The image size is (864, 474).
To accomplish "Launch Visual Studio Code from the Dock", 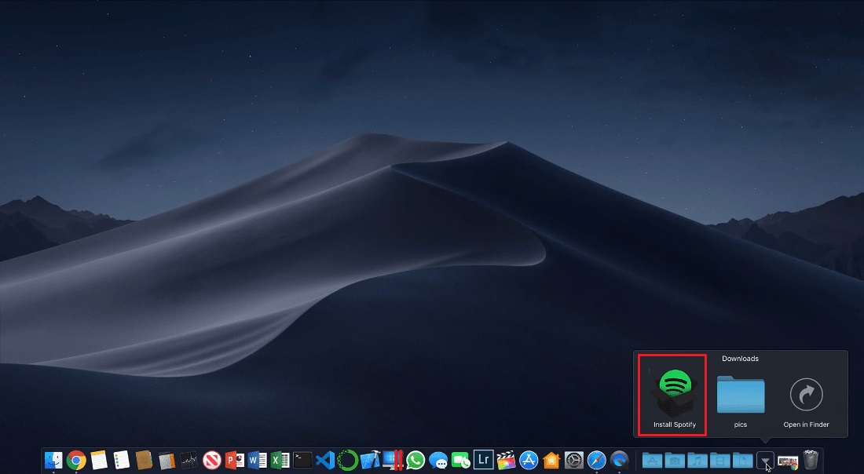I will tap(325, 460).
